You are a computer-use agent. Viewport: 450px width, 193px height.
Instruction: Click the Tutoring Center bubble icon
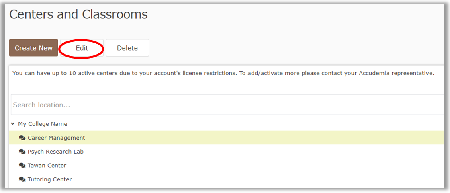(22, 179)
